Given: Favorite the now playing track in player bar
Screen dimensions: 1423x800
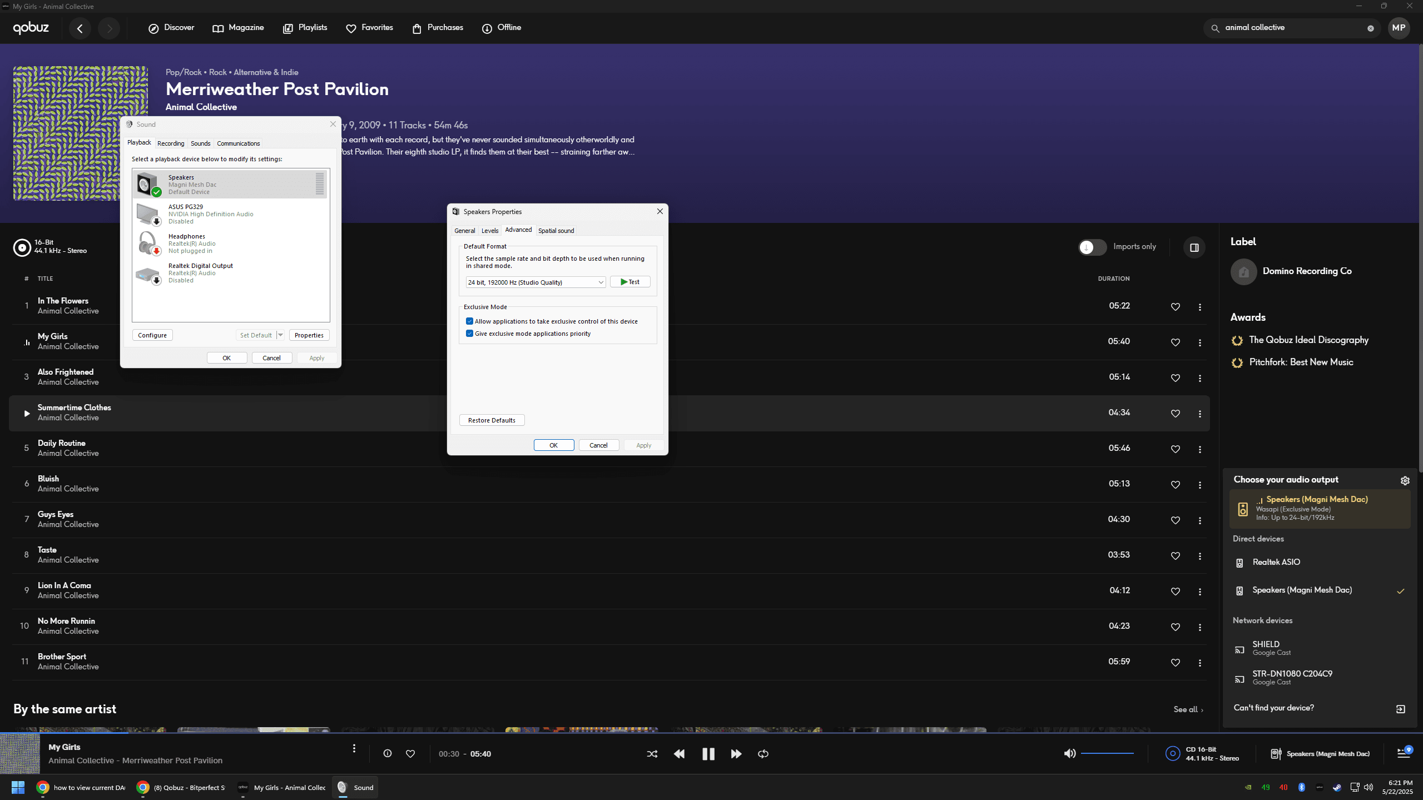Looking at the screenshot, I should coord(410,754).
